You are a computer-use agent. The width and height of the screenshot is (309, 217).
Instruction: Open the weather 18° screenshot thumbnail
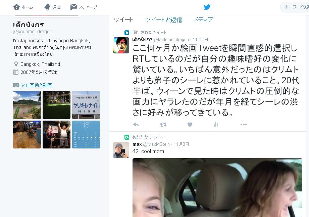click(86, 135)
